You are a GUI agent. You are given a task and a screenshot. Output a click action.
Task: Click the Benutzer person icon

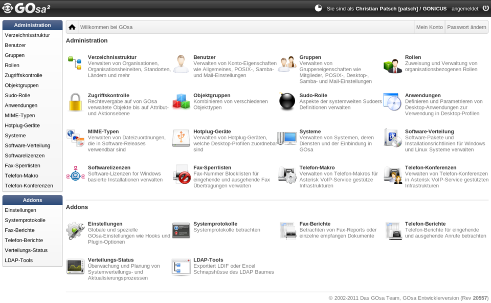181,63
